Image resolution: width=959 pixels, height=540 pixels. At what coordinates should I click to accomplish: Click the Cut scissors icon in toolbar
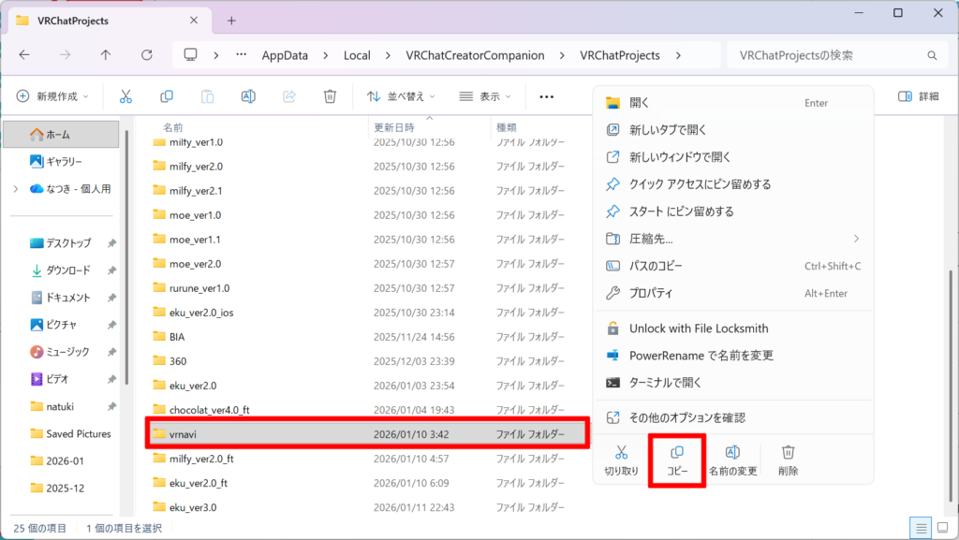point(125,96)
